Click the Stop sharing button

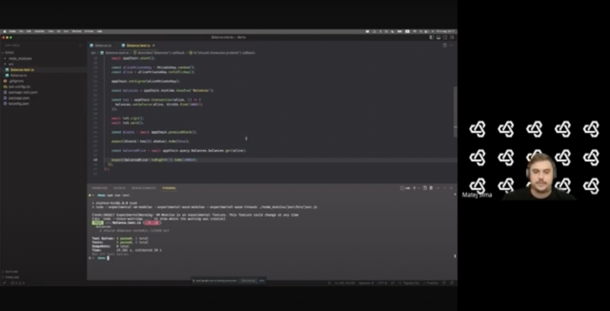click(247, 279)
